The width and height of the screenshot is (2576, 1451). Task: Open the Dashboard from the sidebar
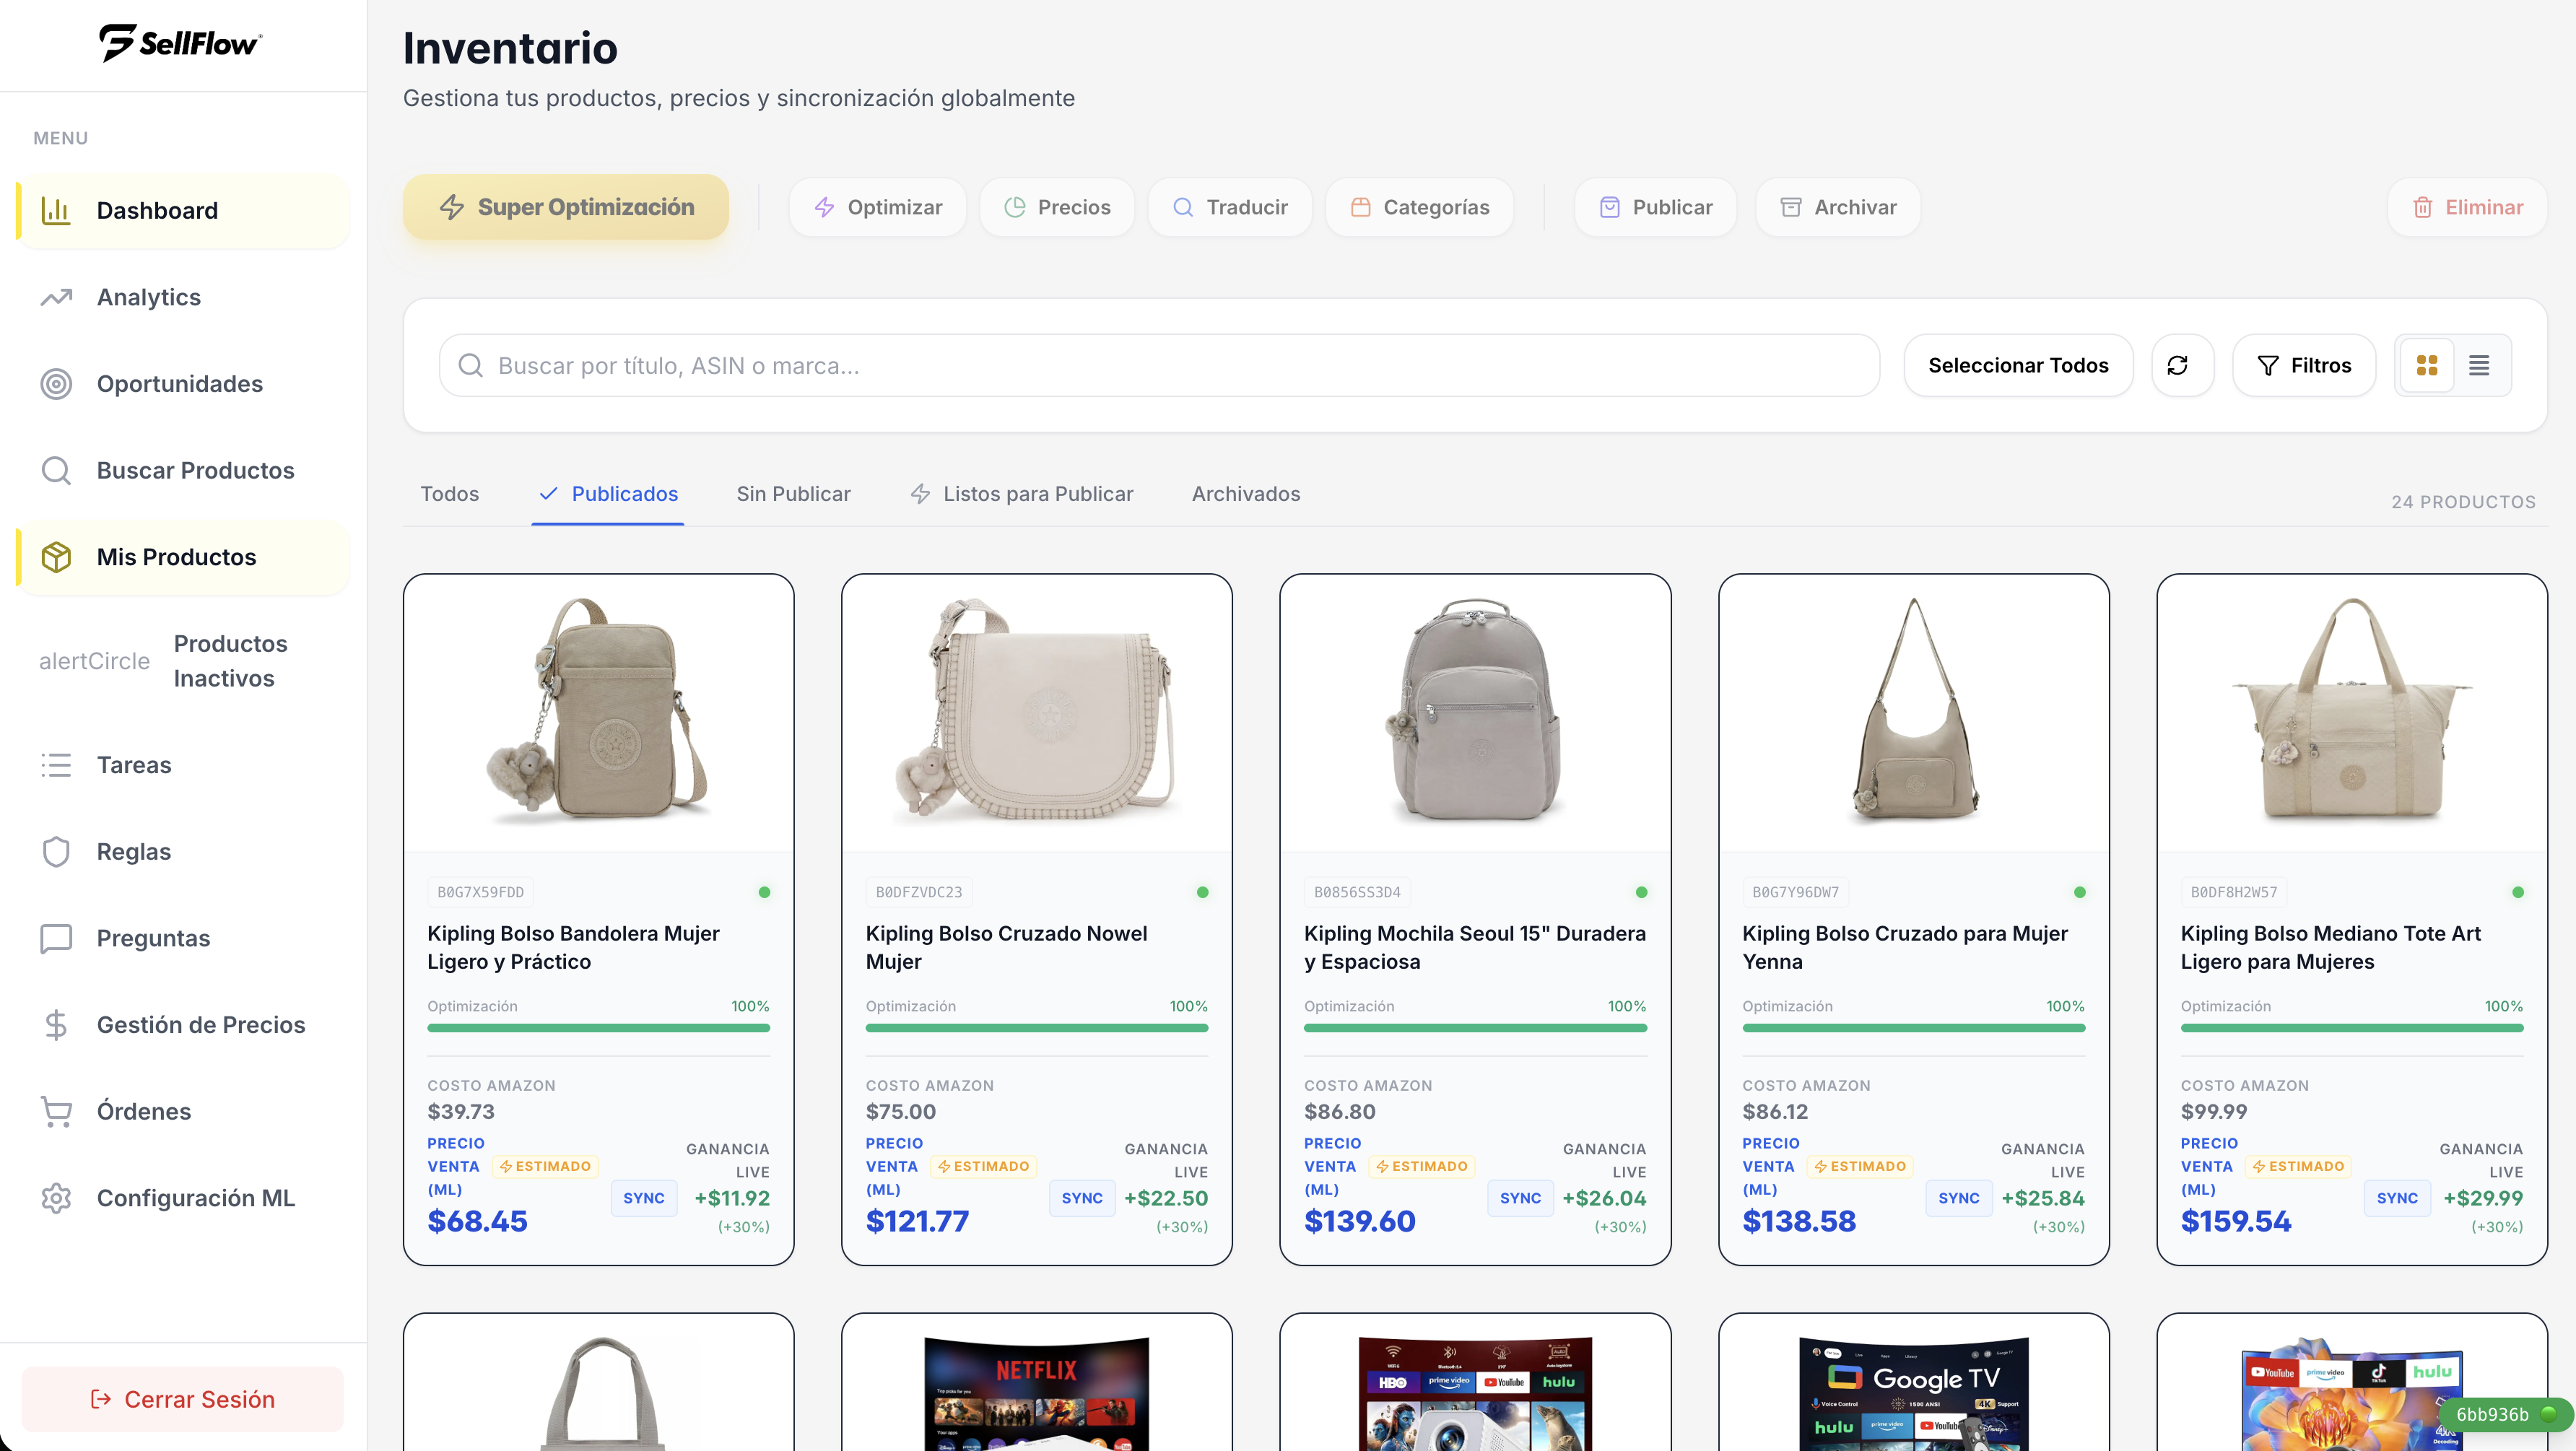click(x=157, y=210)
